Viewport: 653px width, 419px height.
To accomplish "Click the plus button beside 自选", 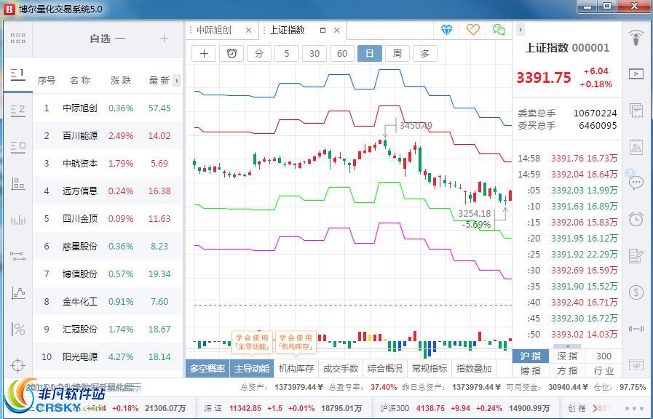I will (x=165, y=39).
